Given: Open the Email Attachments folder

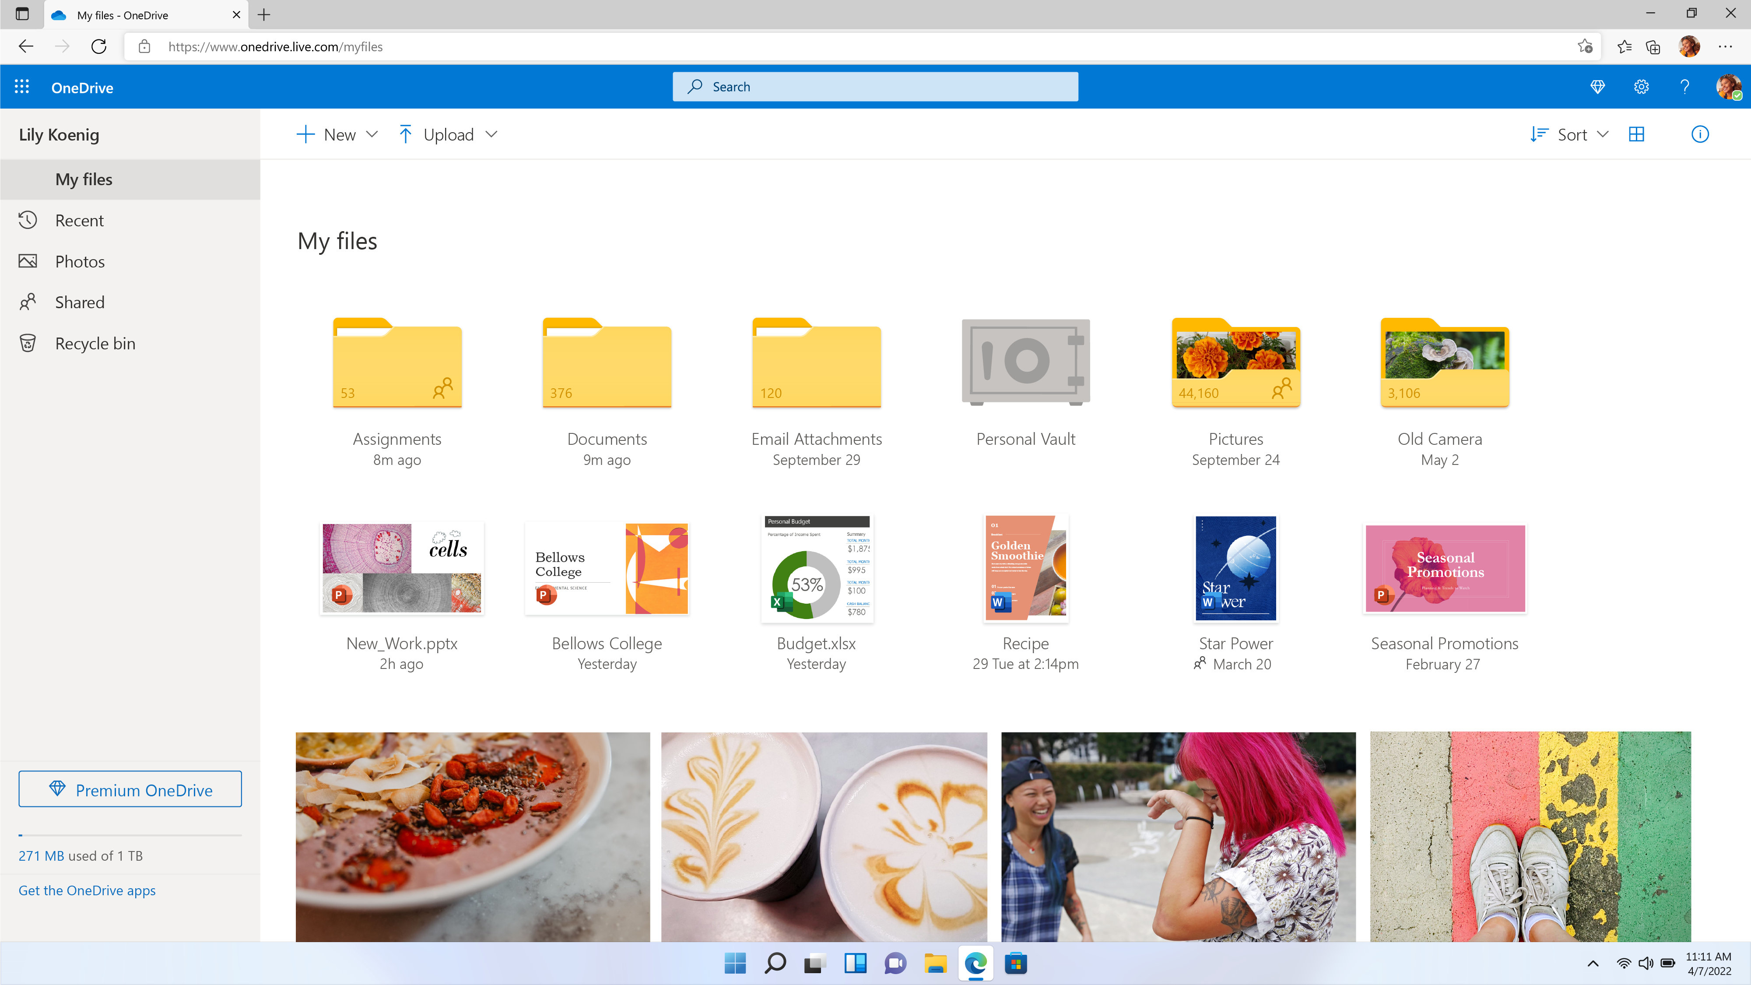Looking at the screenshot, I should (x=815, y=361).
